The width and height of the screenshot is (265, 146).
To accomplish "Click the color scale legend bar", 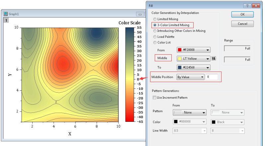I will (x=130, y=74).
